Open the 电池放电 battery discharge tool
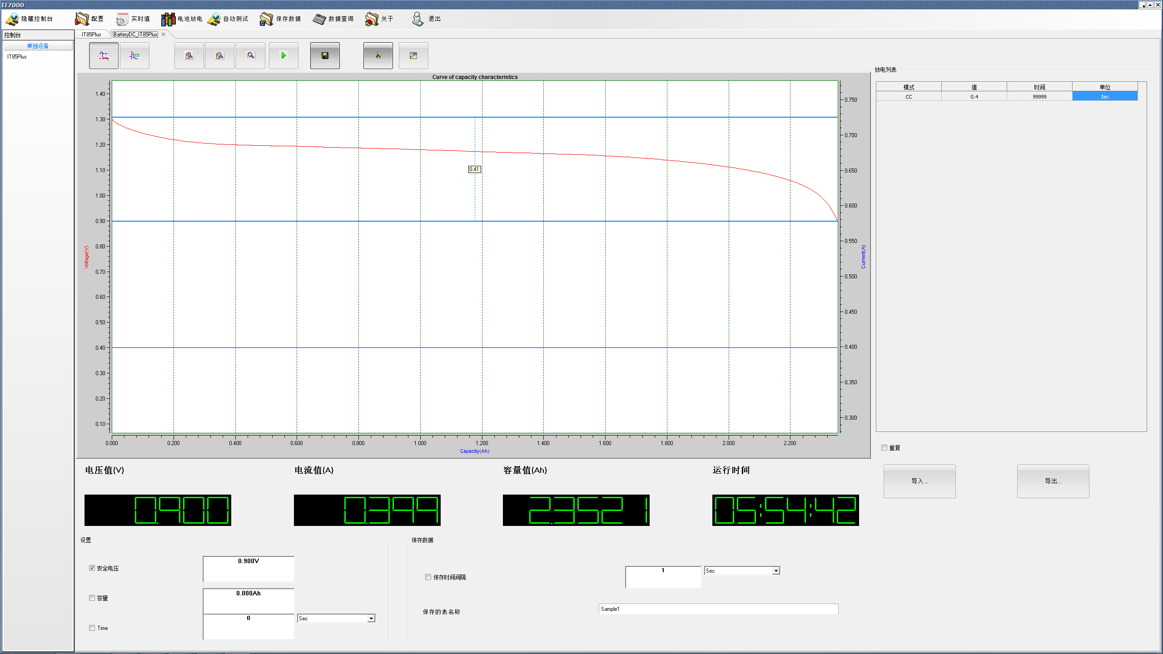Image resolution: width=1163 pixels, height=654 pixels. pos(182,19)
